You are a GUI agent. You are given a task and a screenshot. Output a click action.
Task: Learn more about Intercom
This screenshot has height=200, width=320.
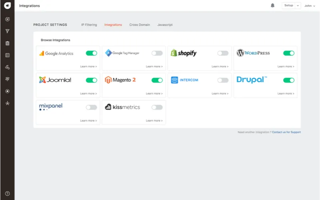point(220,93)
